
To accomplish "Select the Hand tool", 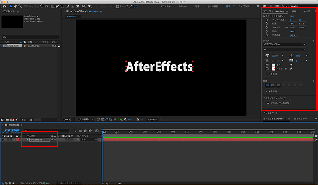I will tap(15, 6).
